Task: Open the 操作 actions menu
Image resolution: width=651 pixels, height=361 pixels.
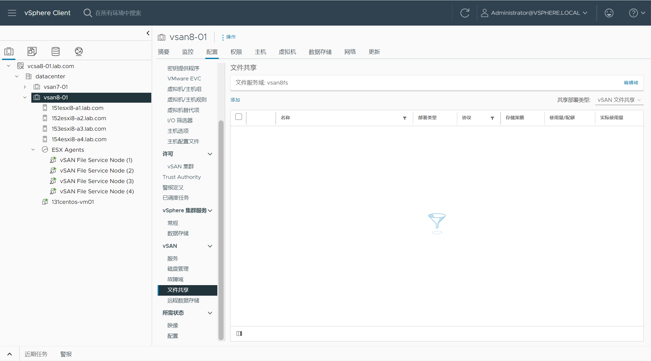Action: (229, 37)
